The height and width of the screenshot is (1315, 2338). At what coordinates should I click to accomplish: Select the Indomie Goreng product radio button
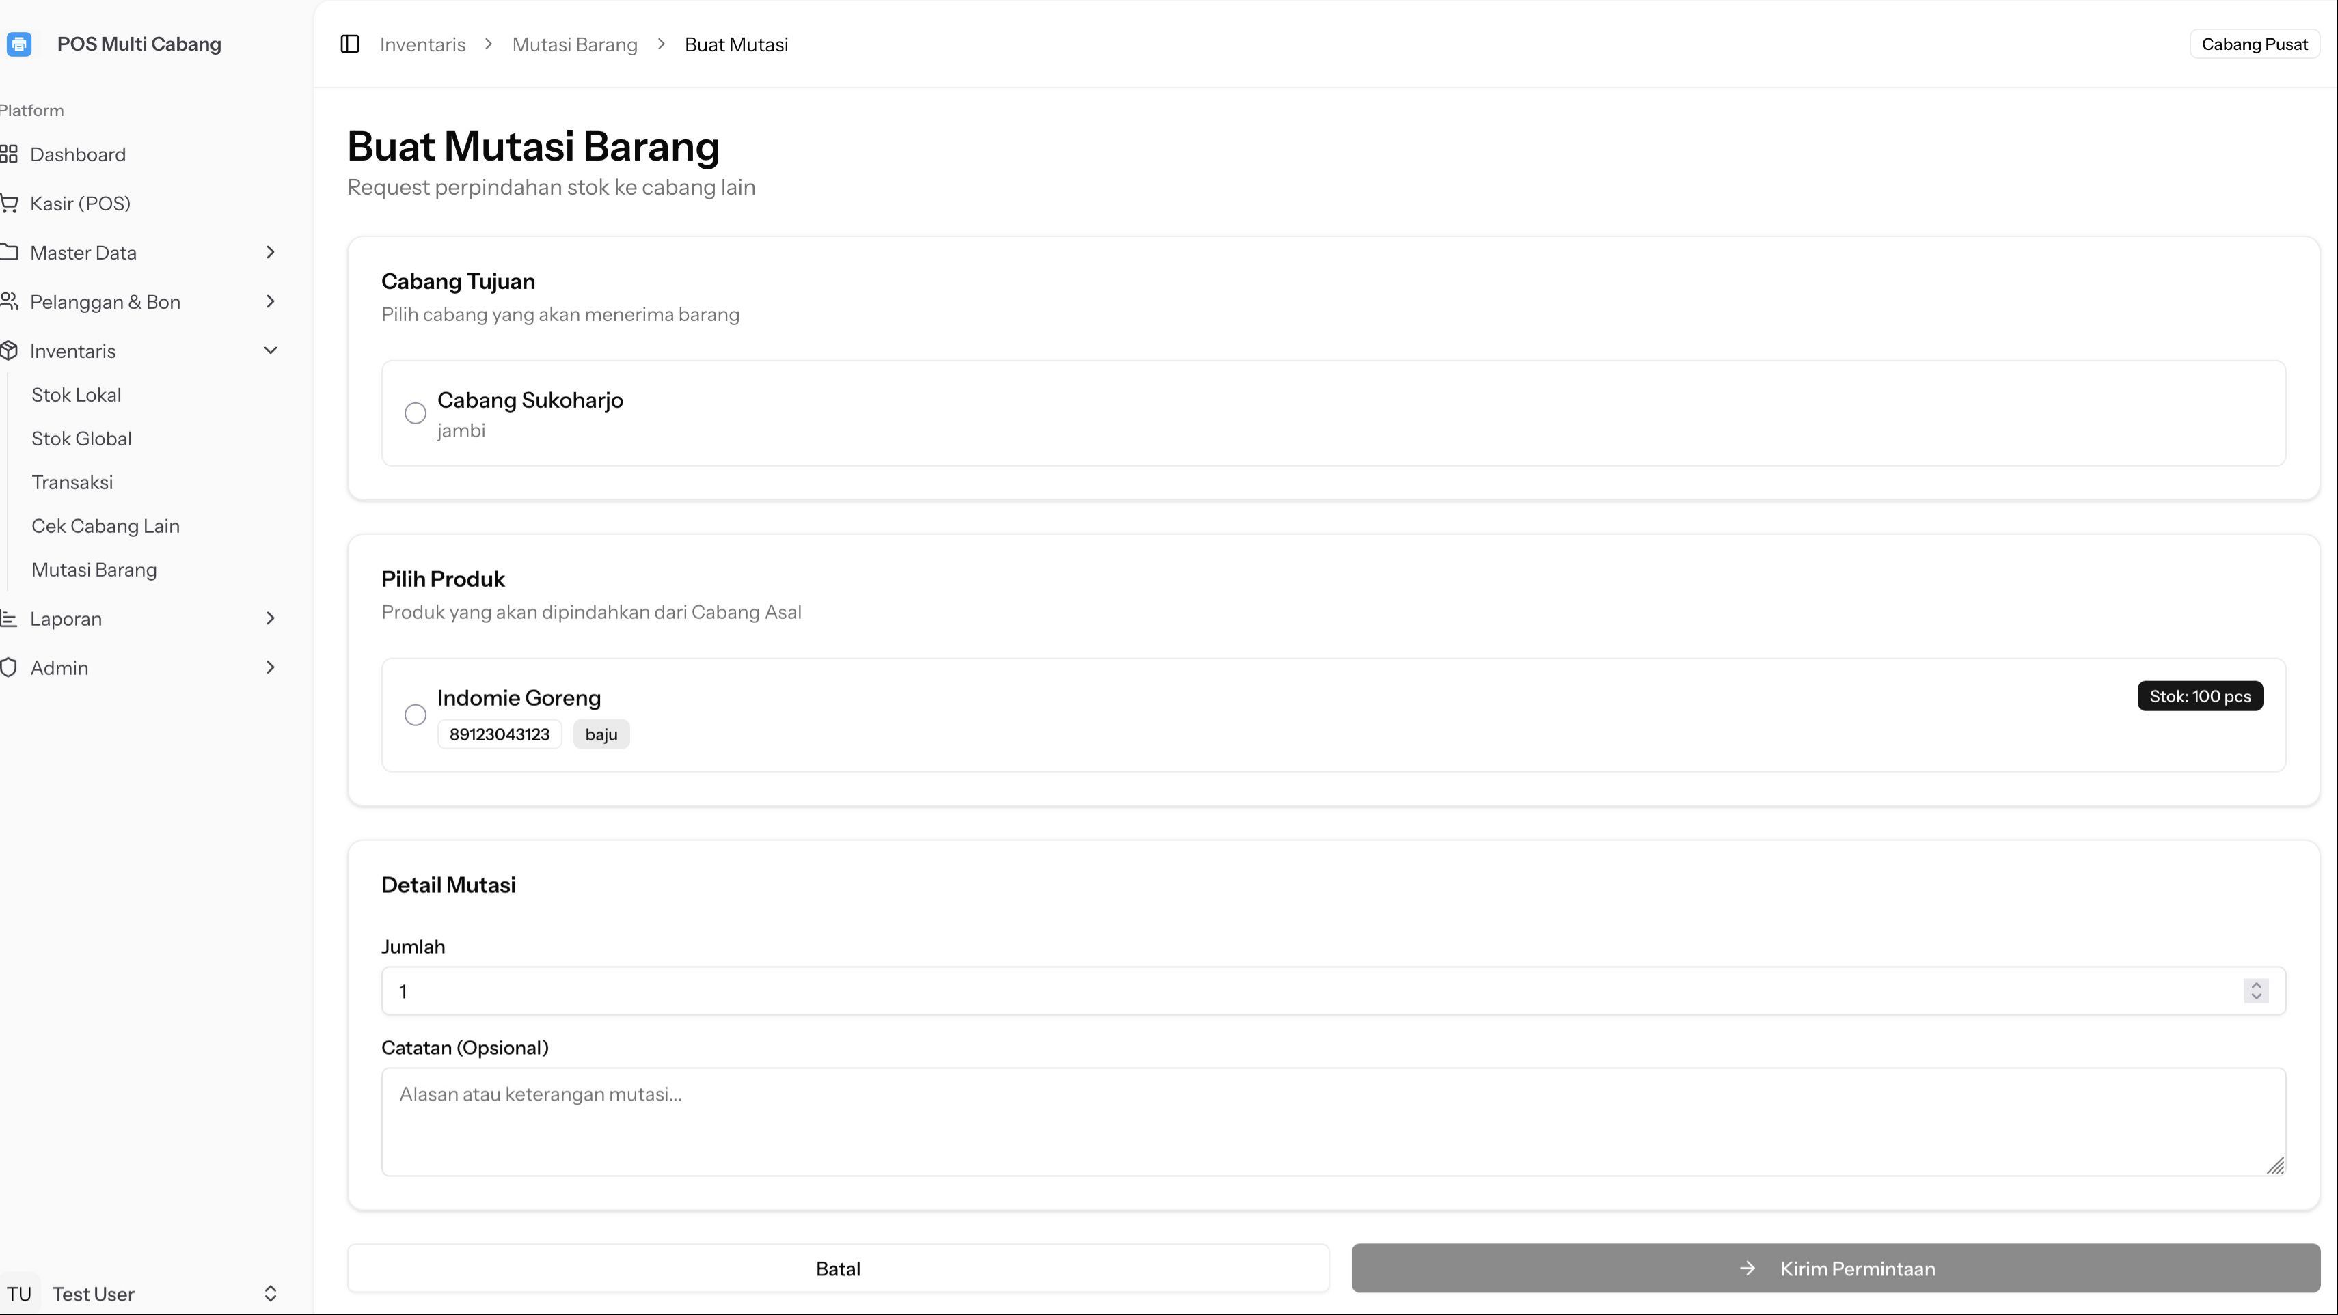415,715
